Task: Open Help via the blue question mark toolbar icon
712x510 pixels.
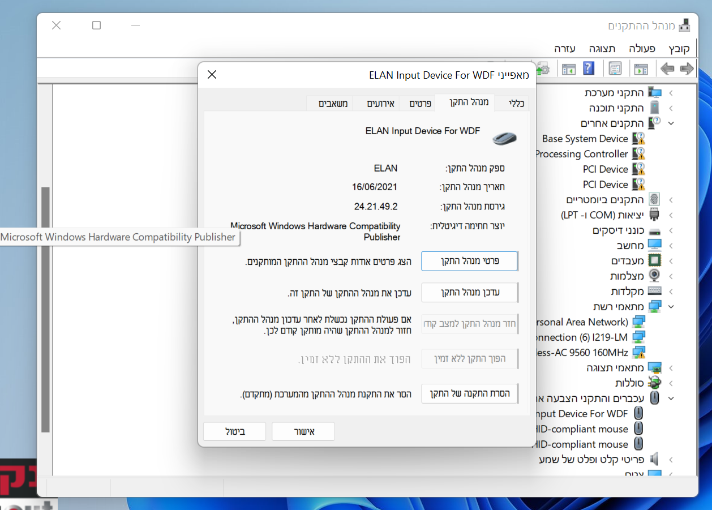Action: pos(589,68)
